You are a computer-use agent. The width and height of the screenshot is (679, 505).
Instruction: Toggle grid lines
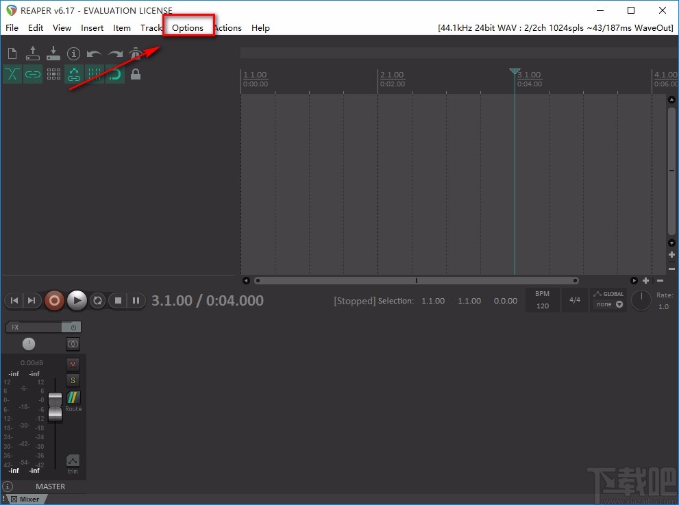click(x=95, y=74)
